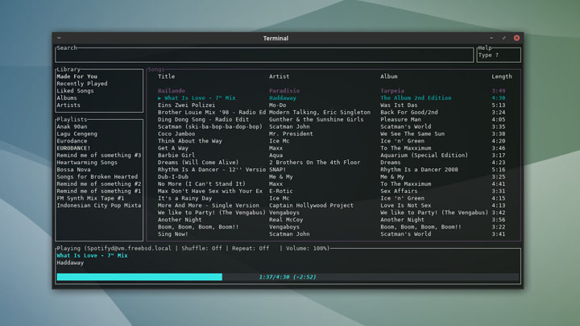Click the Repeat: Off status text
580x326 pixels.
(x=251, y=249)
